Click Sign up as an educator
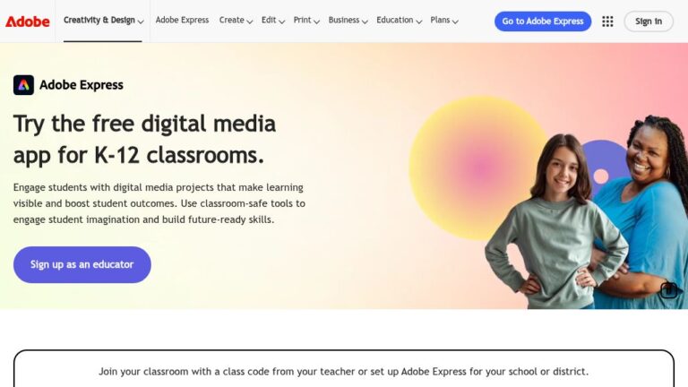This screenshot has width=688, height=387. [82, 264]
